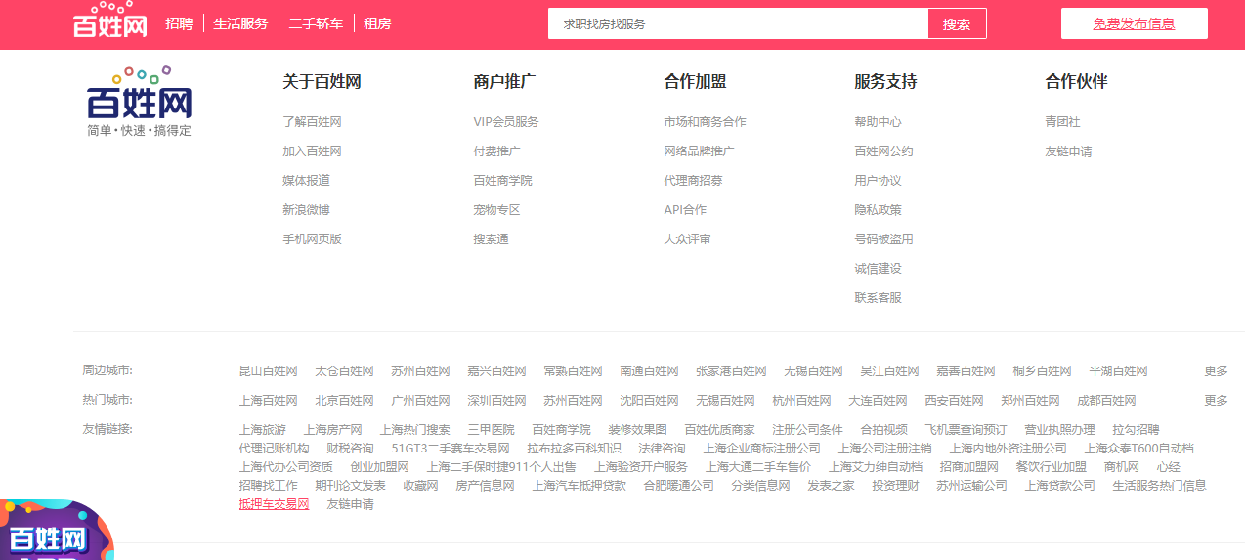Open the 分类信息网 friend link
The image size is (1245, 560).
[760, 486]
